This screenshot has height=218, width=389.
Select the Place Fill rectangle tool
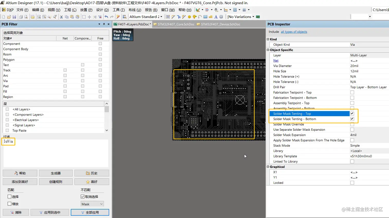coord(205,17)
